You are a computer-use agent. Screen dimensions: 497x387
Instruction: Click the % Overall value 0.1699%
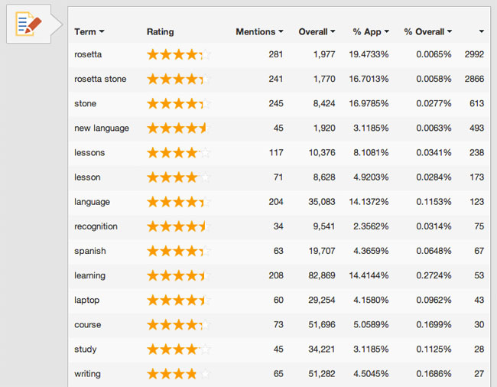click(434, 324)
